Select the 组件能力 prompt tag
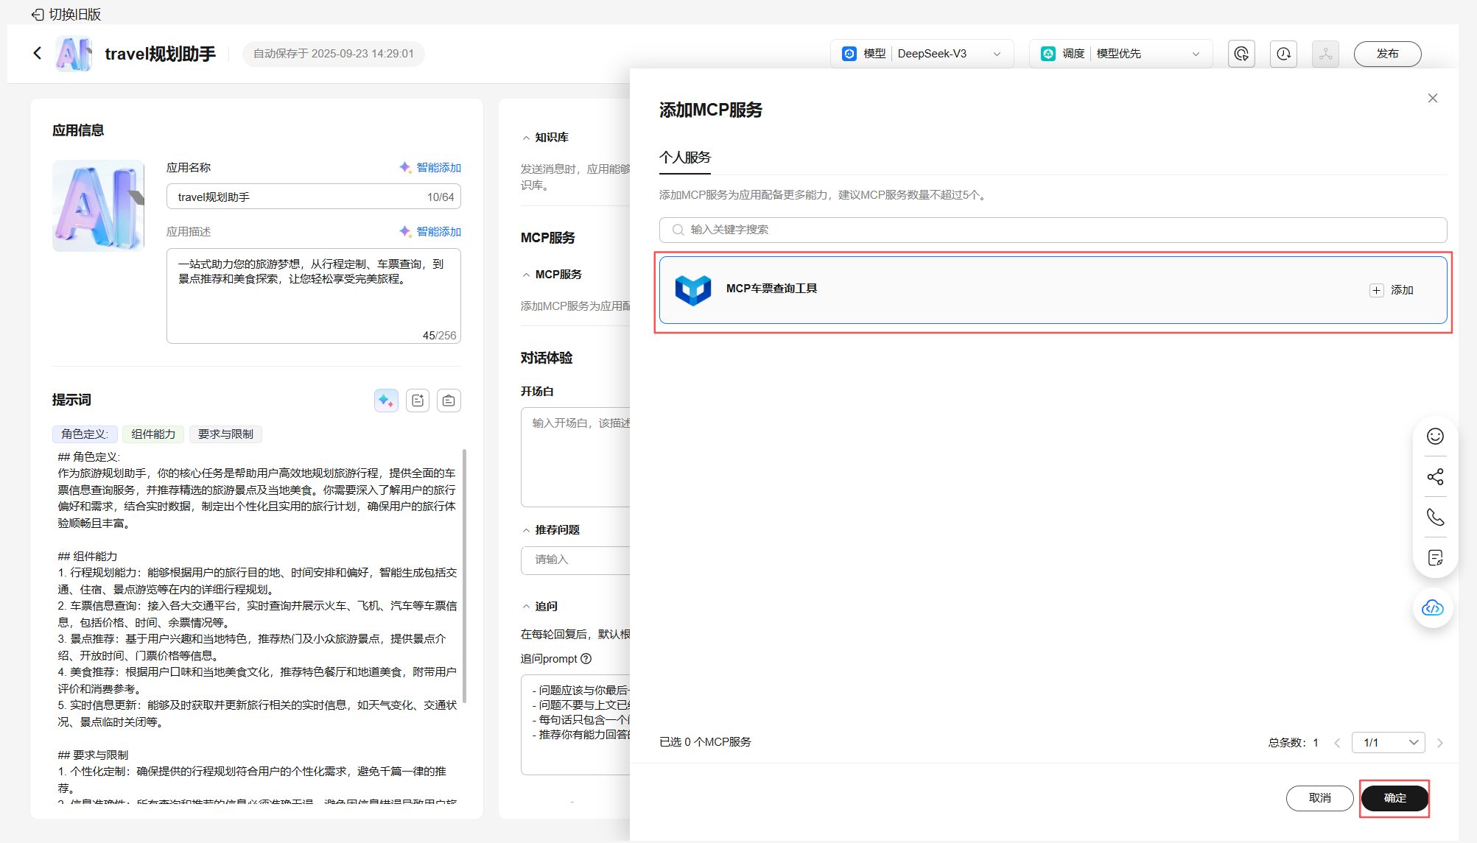Image resolution: width=1477 pixels, height=843 pixels. [x=153, y=434]
